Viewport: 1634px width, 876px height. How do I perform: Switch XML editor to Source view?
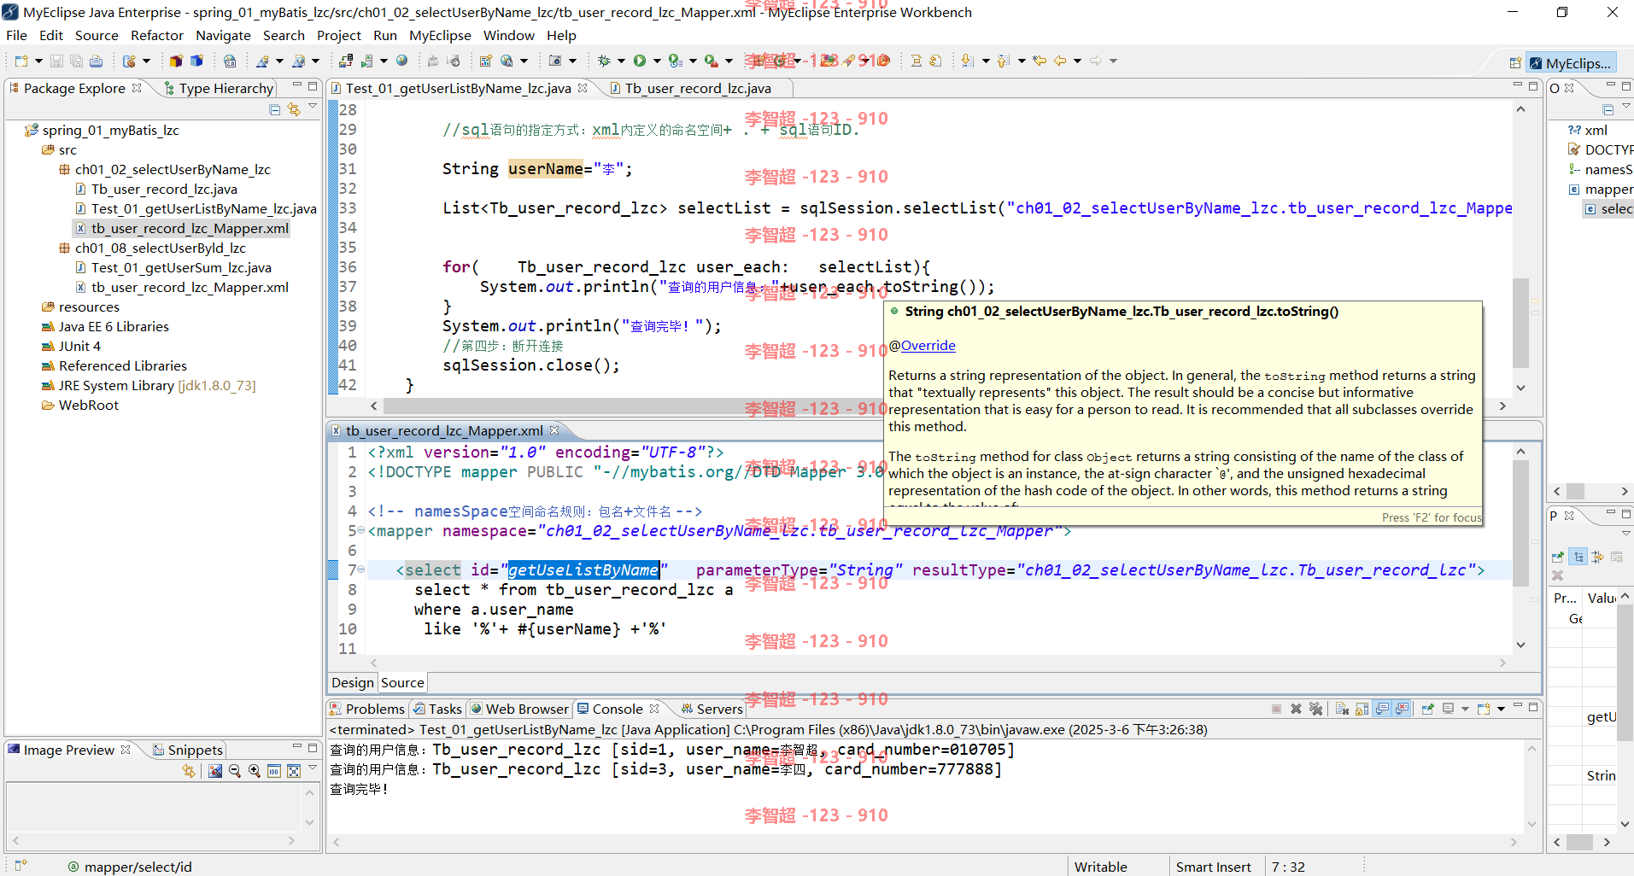tap(402, 682)
